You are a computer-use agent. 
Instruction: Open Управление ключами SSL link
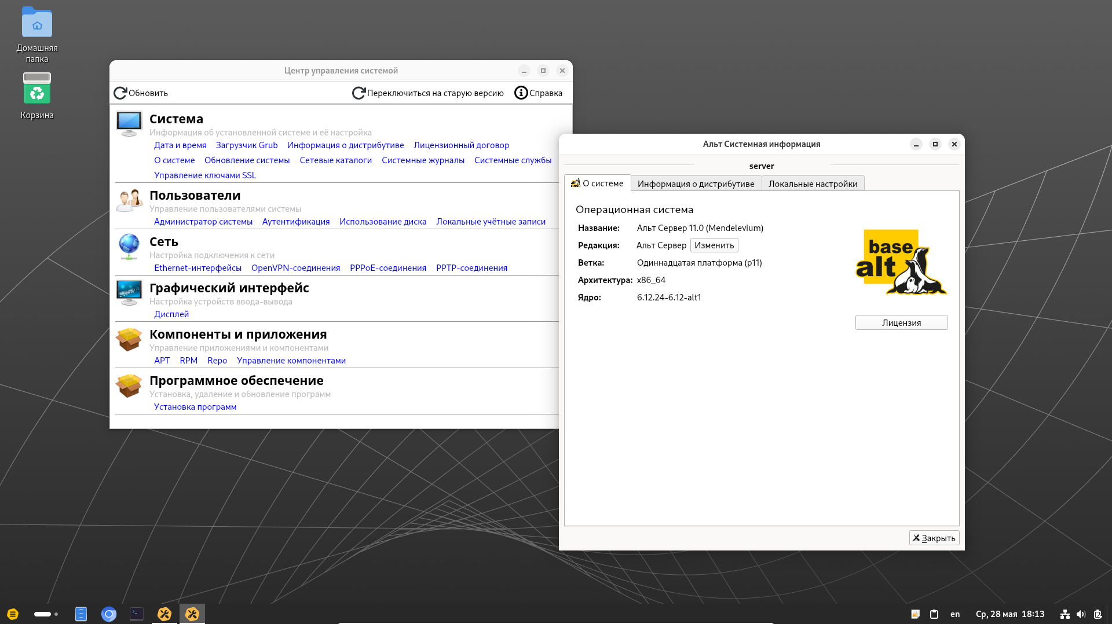click(x=205, y=175)
